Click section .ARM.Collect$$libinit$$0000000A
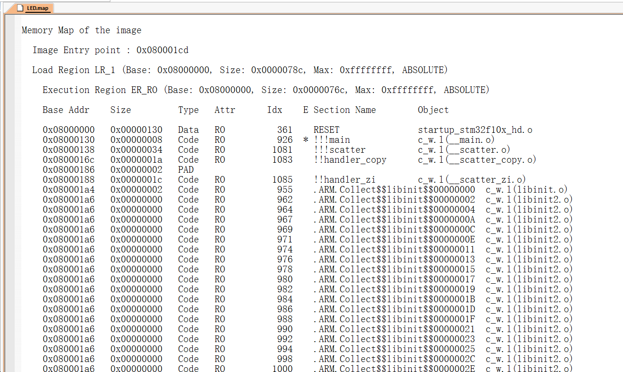Viewport: 623px width, 372px height. click(394, 220)
